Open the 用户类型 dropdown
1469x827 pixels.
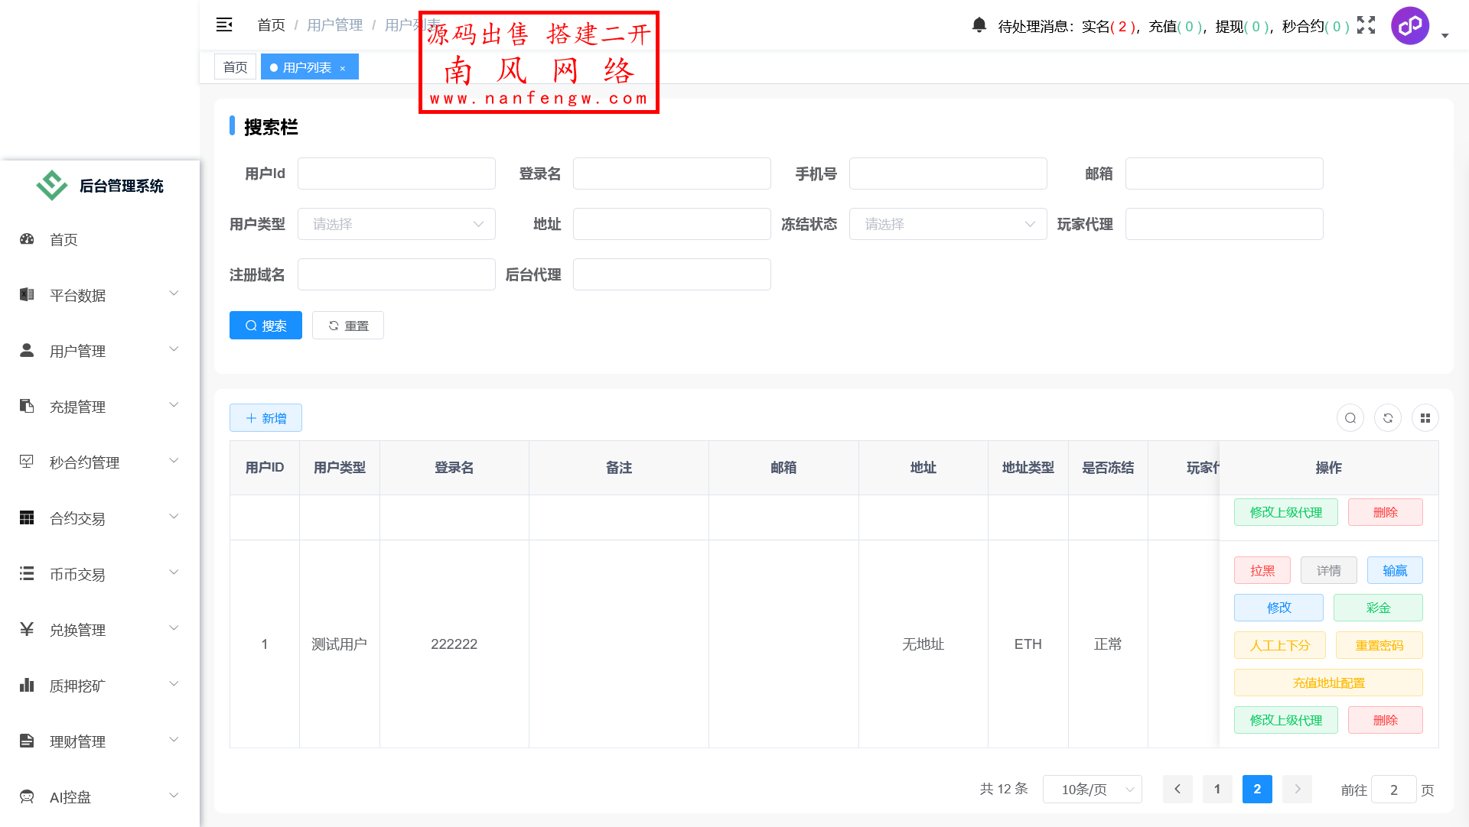pyautogui.click(x=396, y=224)
